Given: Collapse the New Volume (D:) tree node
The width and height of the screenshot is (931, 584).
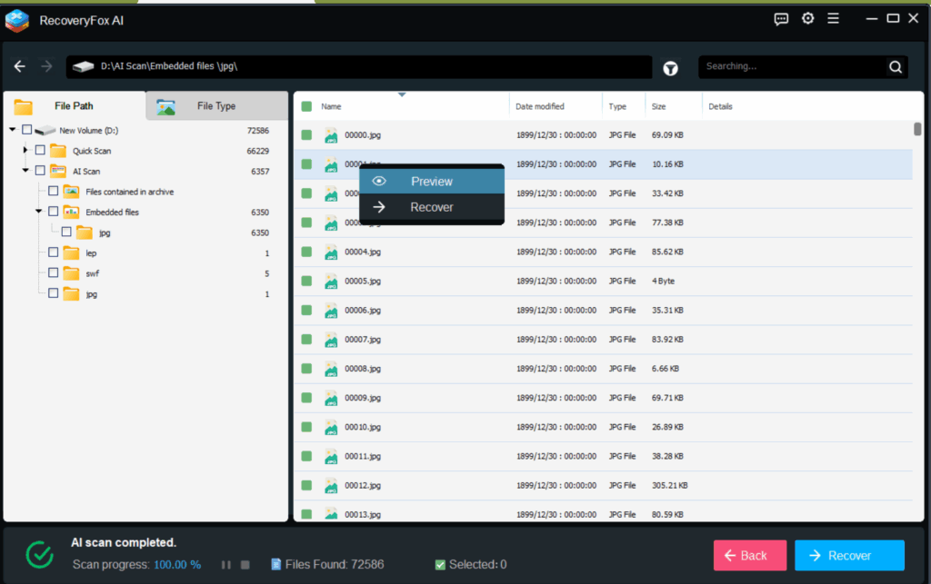Looking at the screenshot, I should coord(13,131).
